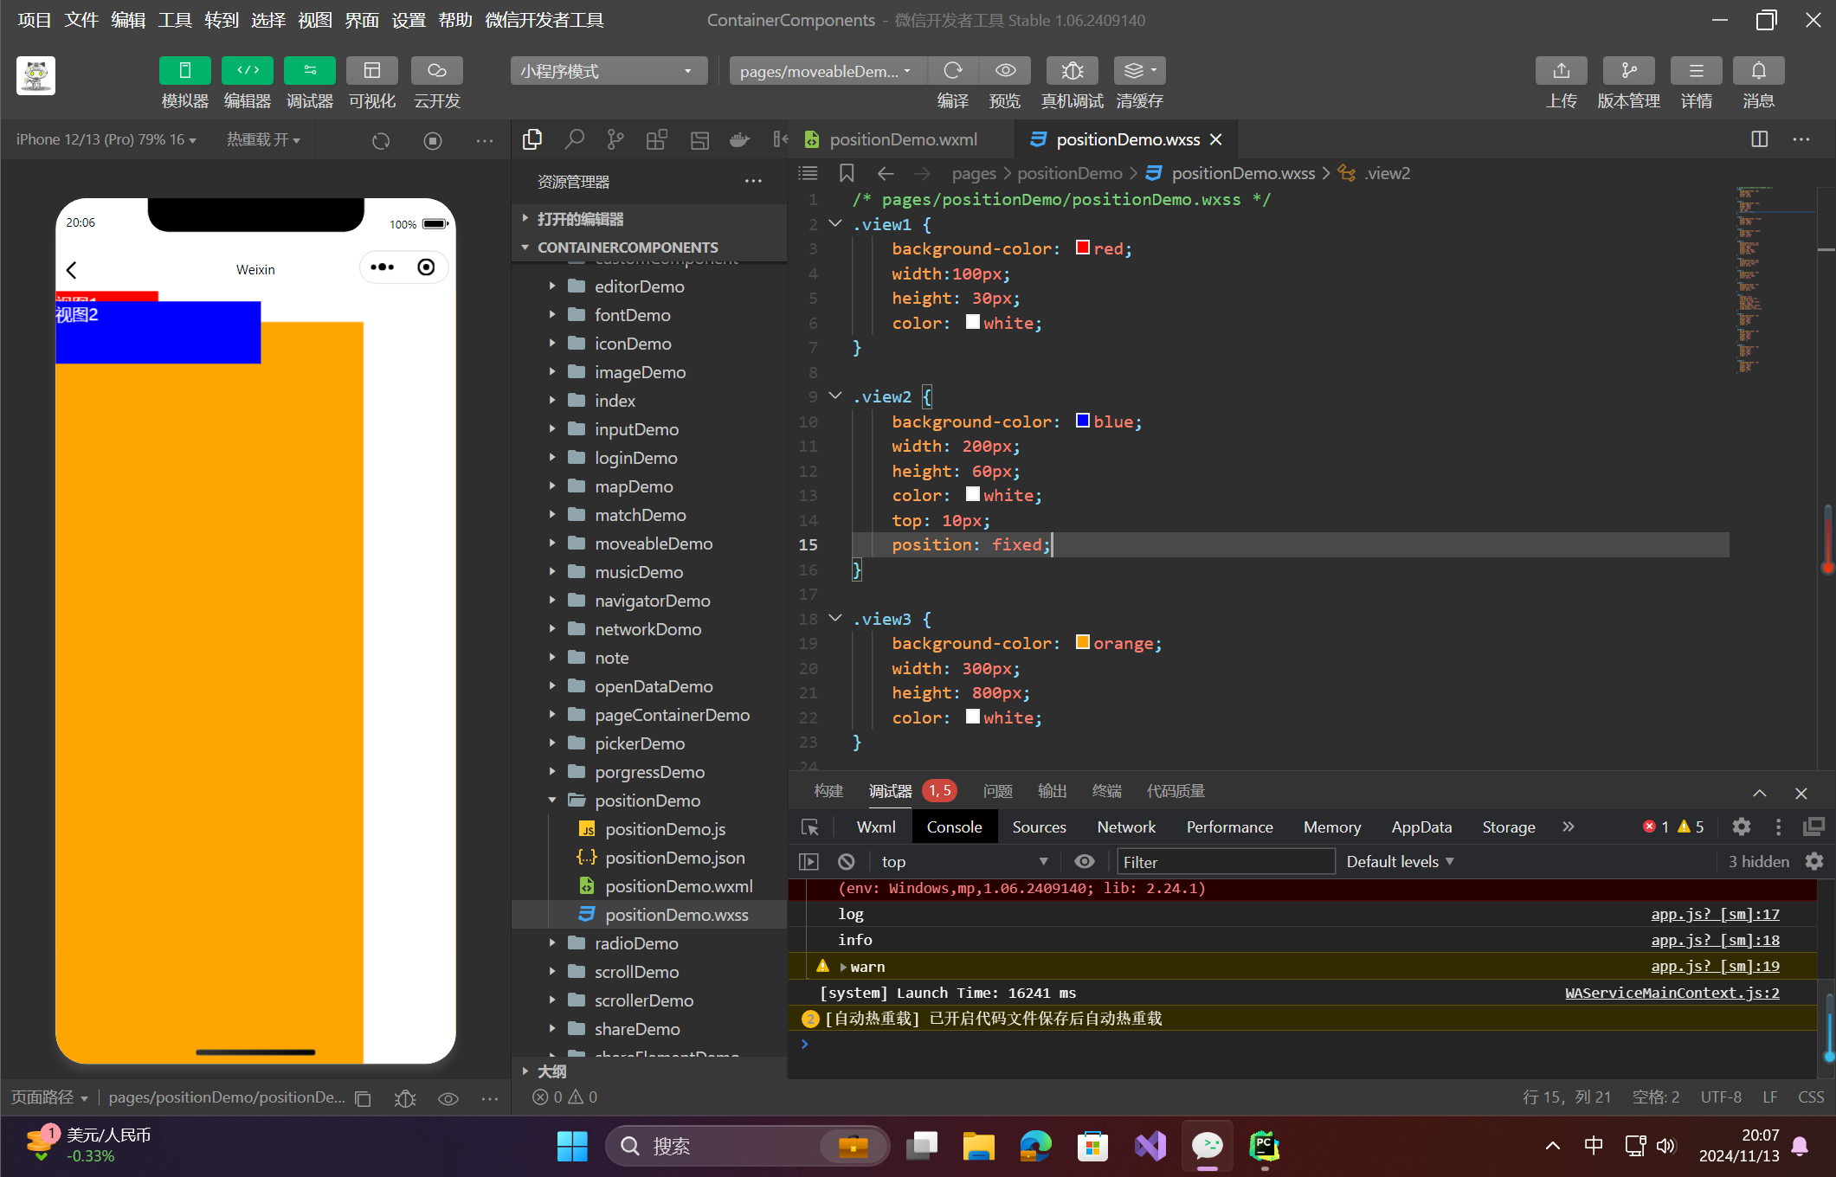Click the split editor icon
This screenshot has height=1177, width=1836.
pos(1759,139)
